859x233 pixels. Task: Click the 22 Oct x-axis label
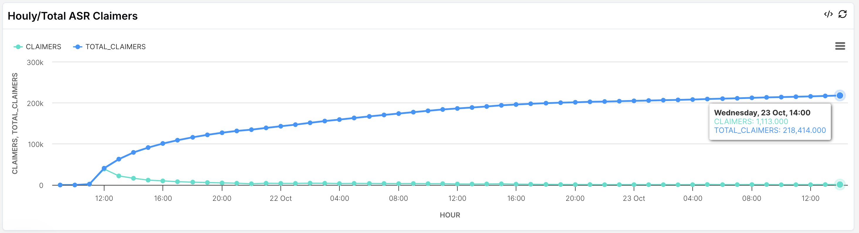pyautogui.click(x=281, y=198)
